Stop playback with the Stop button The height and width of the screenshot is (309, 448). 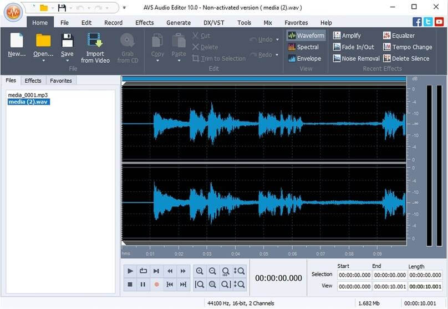130,285
